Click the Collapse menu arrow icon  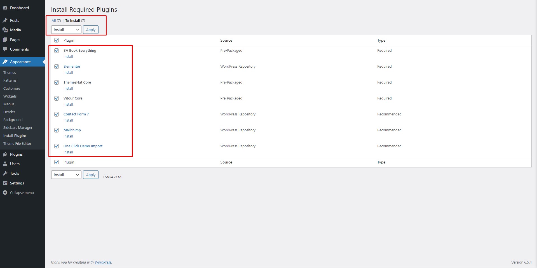[5, 193]
